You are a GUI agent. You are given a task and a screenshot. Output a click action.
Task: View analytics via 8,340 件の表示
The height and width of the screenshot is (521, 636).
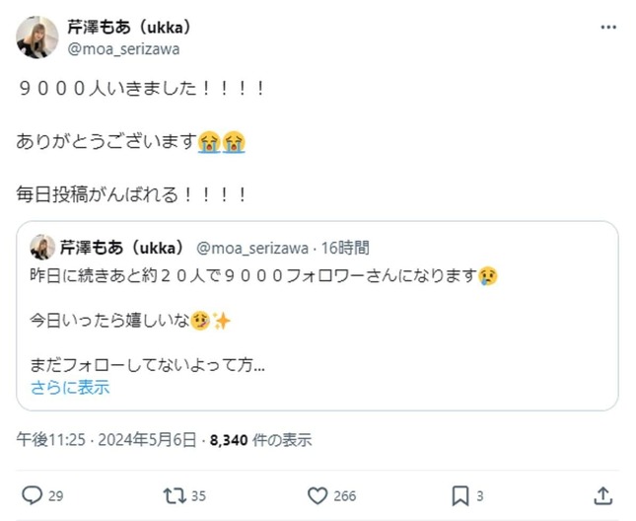pyautogui.click(x=263, y=439)
